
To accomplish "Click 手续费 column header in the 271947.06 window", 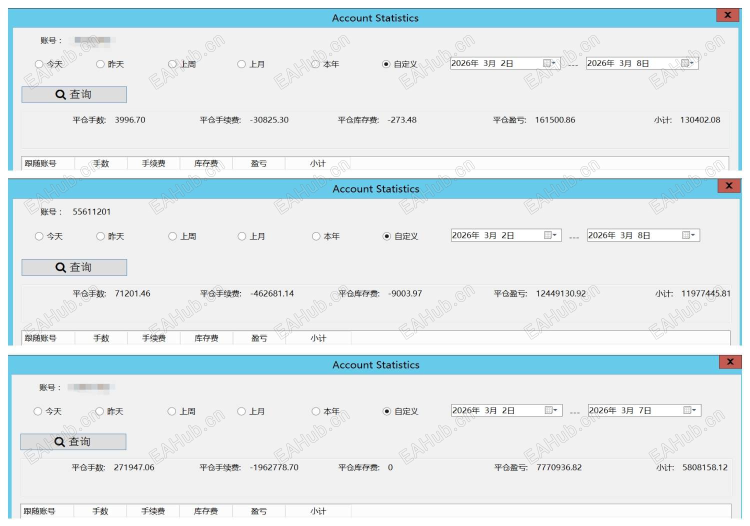I will pyautogui.click(x=153, y=511).
